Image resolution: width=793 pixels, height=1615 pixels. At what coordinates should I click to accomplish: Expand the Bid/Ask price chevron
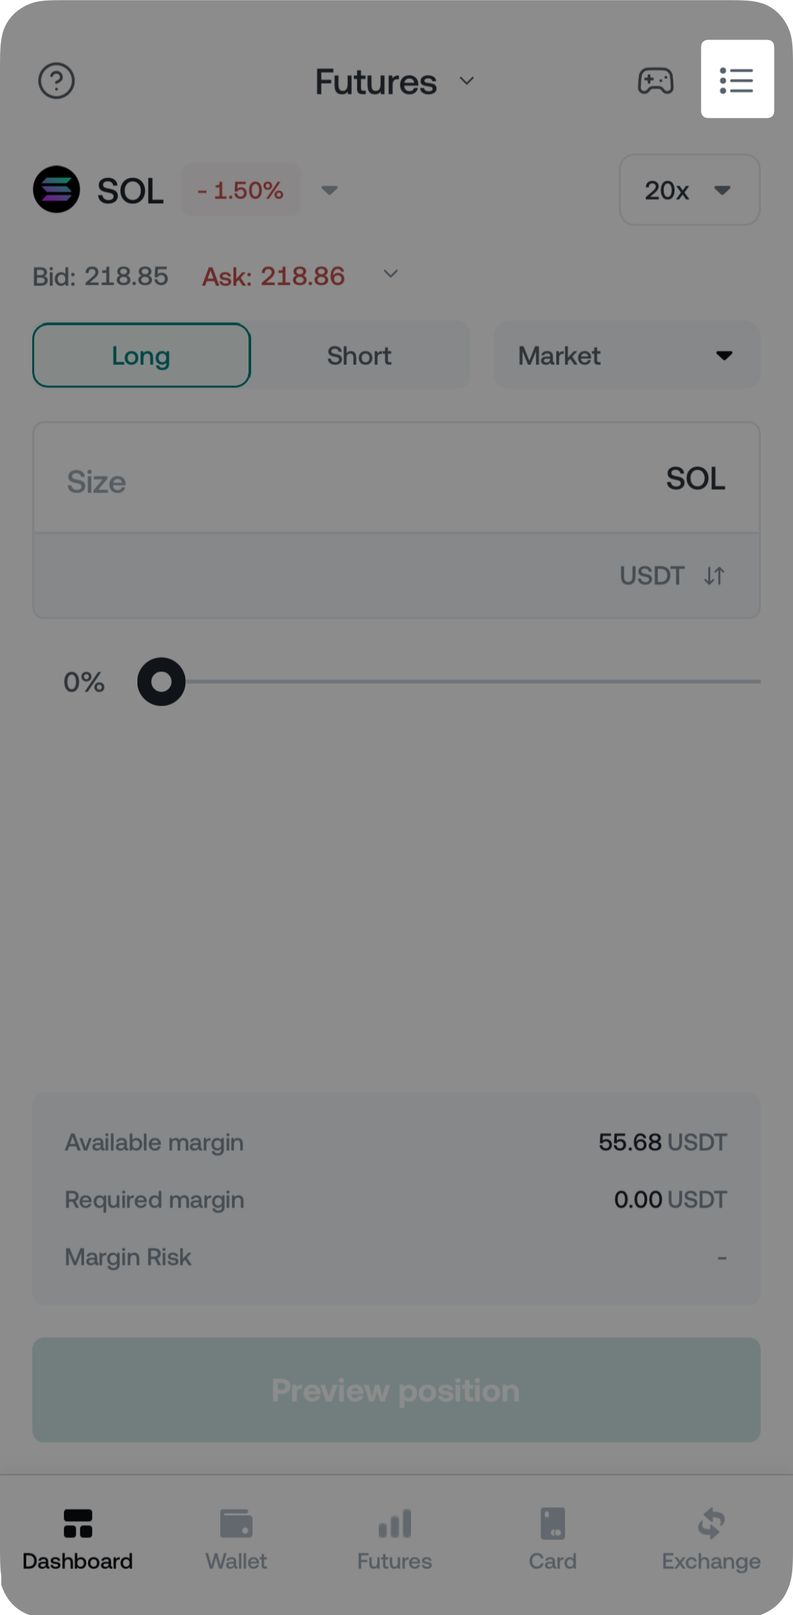coord(391,274)
